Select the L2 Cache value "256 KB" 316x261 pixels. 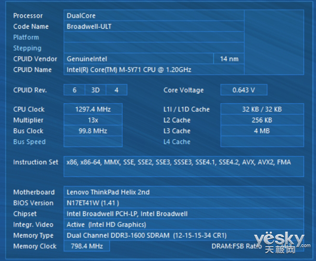[262, 120]
